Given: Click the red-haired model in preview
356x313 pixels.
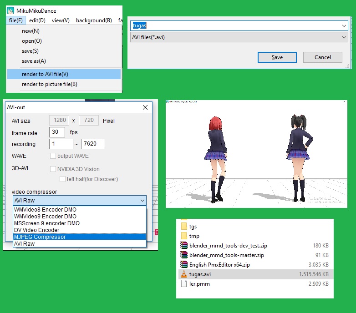Looking at the screenshot, I should [x=217, y=159].
